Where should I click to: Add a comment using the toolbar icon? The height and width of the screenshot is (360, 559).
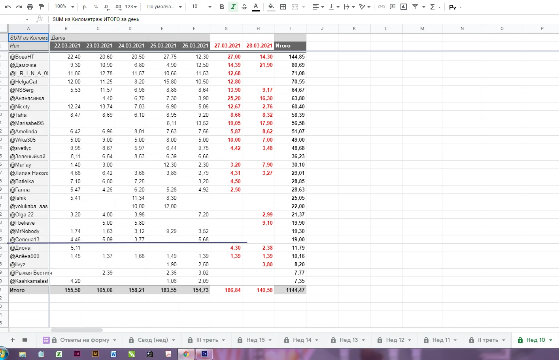[x=393, y=7]
